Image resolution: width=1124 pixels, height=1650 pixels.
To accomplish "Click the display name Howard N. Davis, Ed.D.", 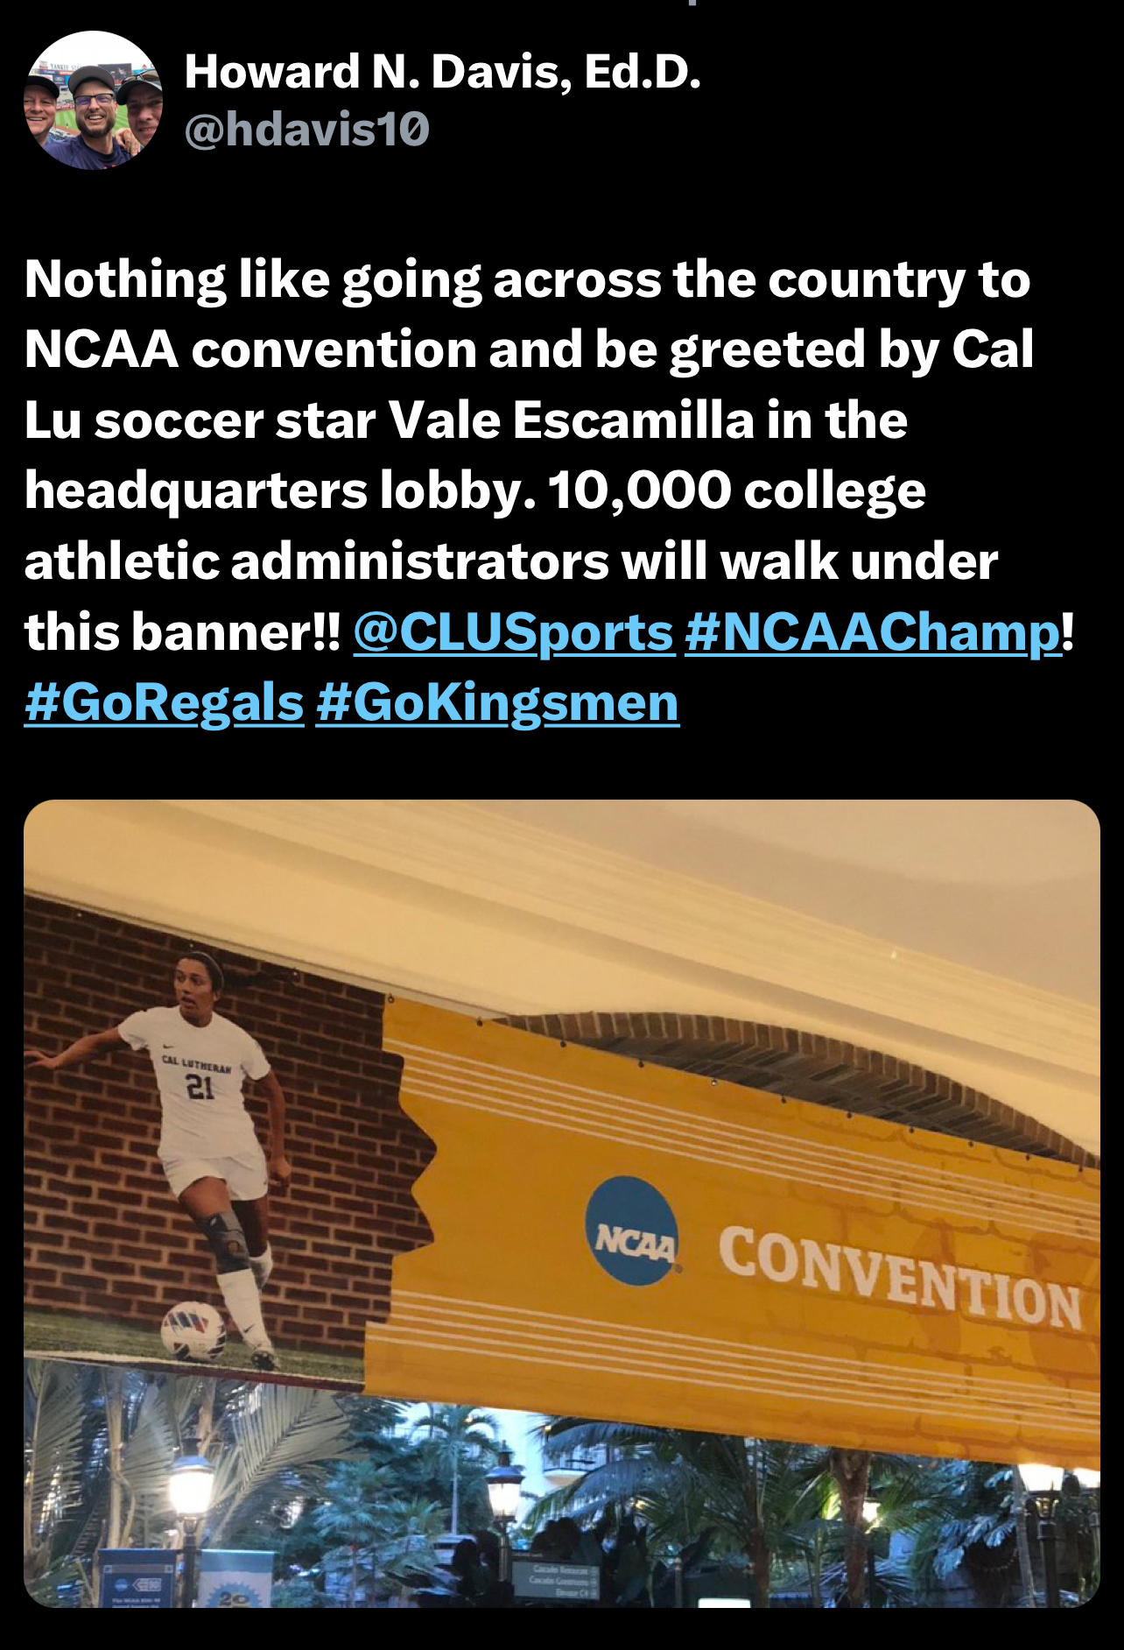I will coord(443,72).
